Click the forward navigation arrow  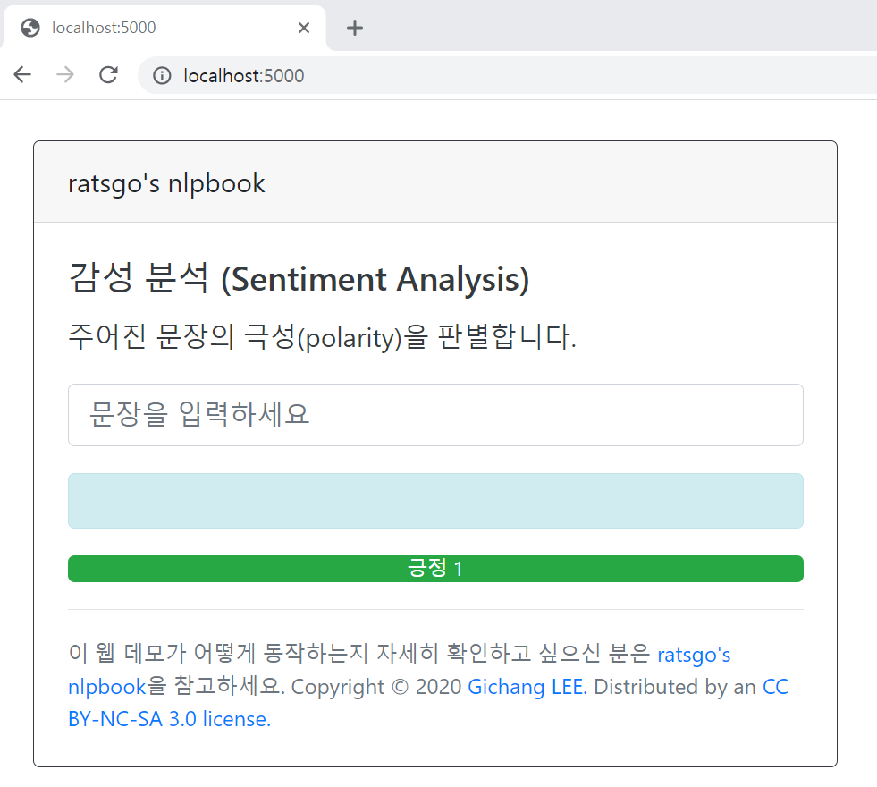64,75
